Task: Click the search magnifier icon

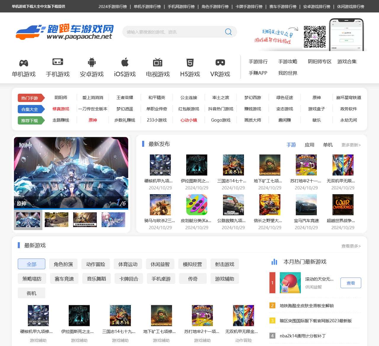Action: [x=228, y=32]
